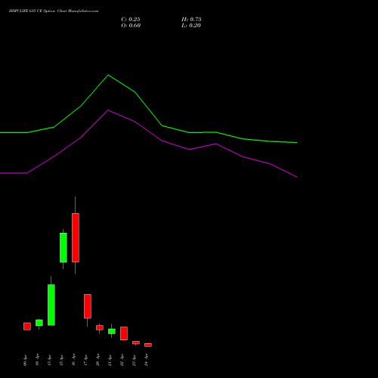Click the small green candlestick for 10 Apr

click(x=39, y=323)
